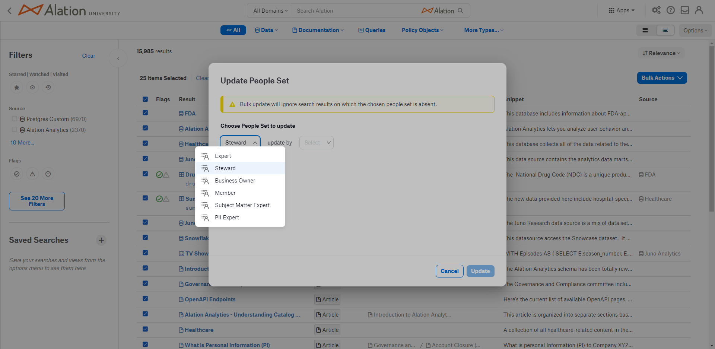
Task: Open What is Personal Information (PI) article
Action: (x=227, y=345)
